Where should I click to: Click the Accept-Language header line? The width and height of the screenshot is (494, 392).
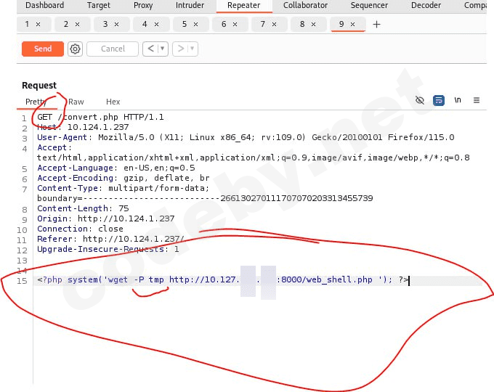[x=116, y=168]
